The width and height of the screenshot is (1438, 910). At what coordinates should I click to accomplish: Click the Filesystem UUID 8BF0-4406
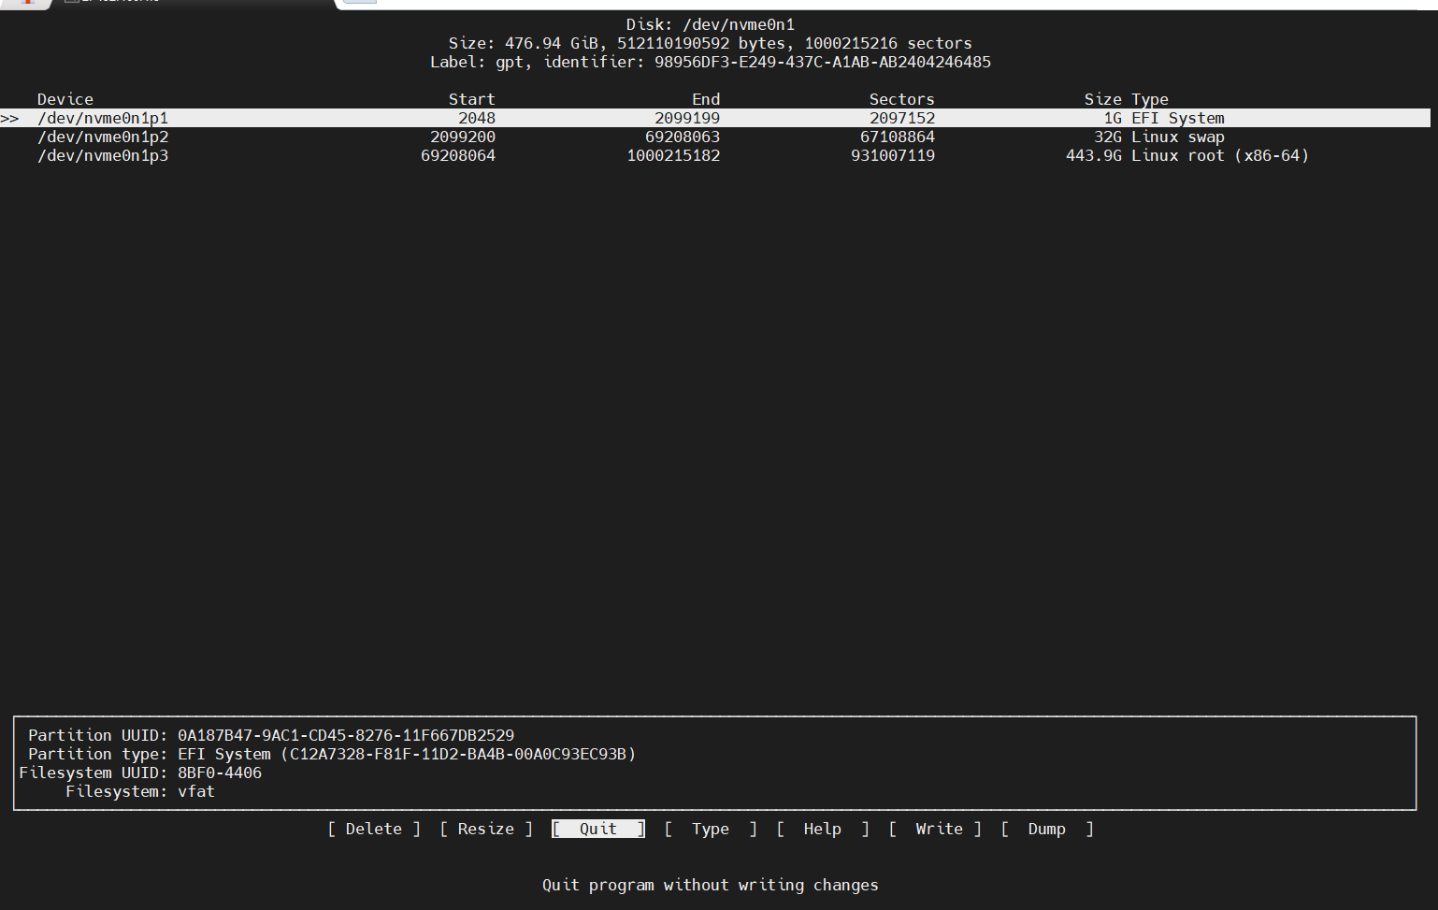[x=220, y=773]
